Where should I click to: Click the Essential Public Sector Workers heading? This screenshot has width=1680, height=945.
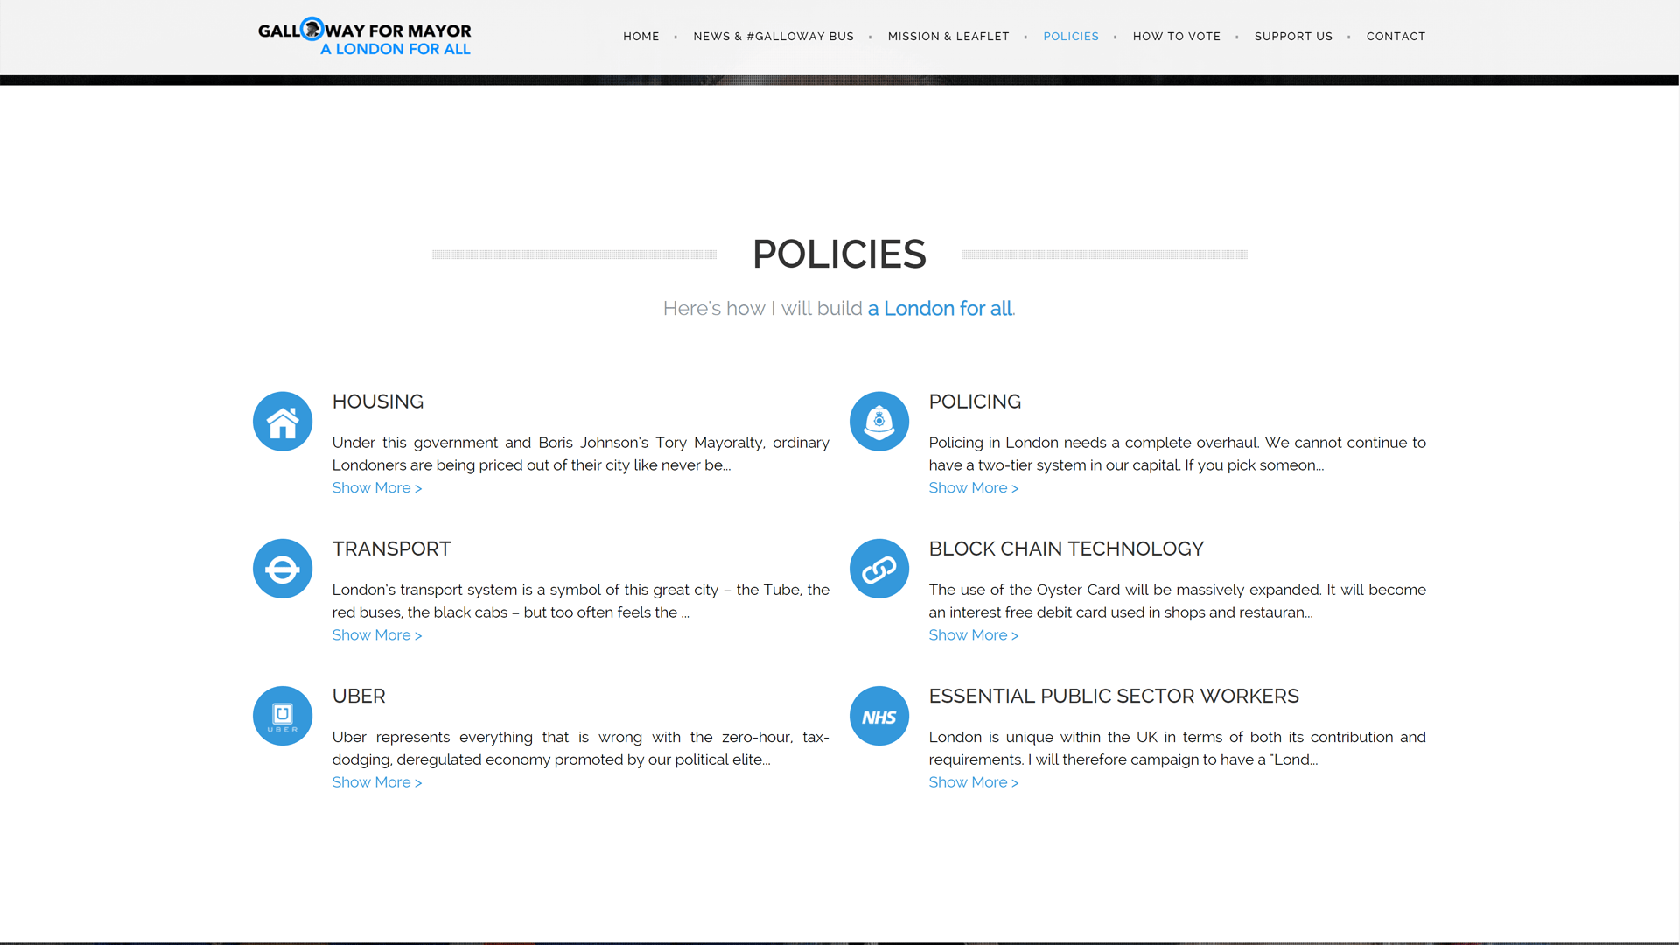click(x=1113, y=696)
